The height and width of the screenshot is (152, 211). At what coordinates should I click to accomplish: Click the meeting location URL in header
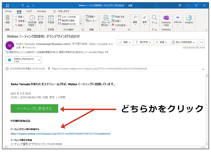click(x=99, y=69)
